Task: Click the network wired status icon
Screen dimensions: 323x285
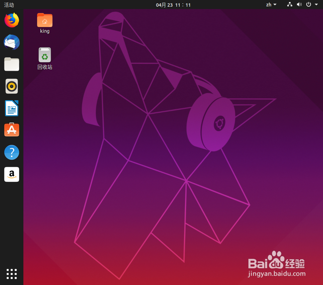Action: click(x=290, y=4)
